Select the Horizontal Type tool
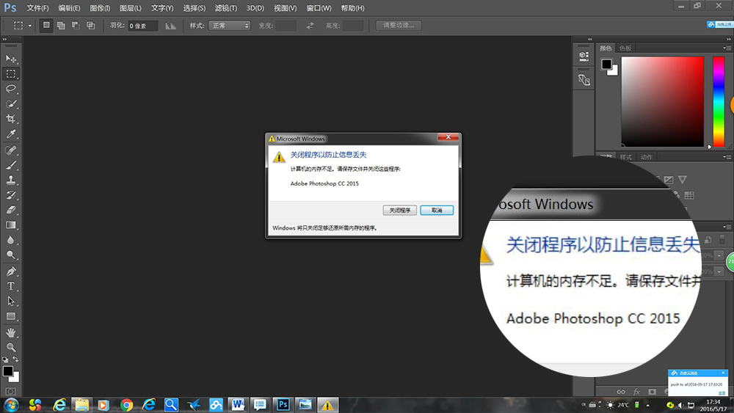 11,286
